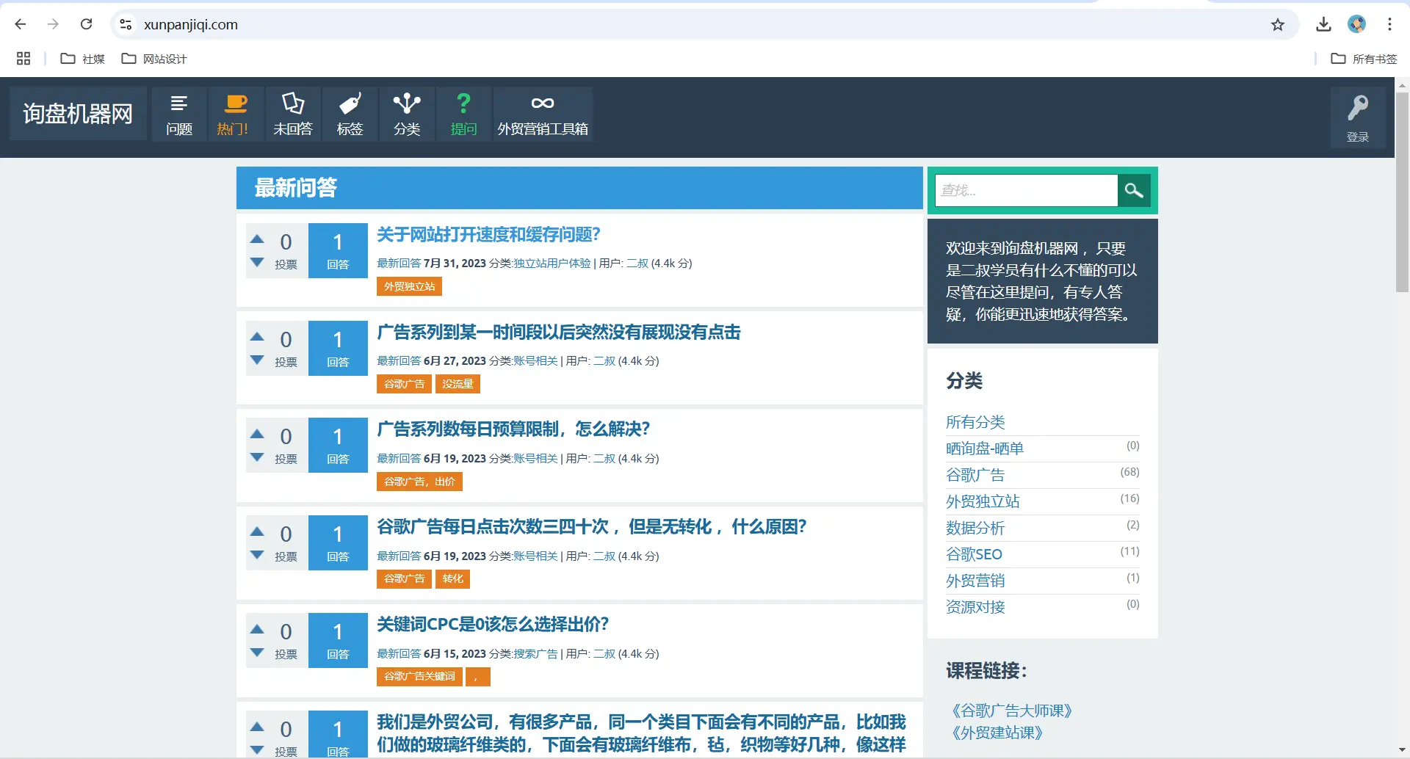Open 分类 navigation item

[x=407, y=115]
